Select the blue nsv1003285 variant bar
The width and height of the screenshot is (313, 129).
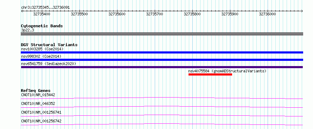(x=162, y=52)
